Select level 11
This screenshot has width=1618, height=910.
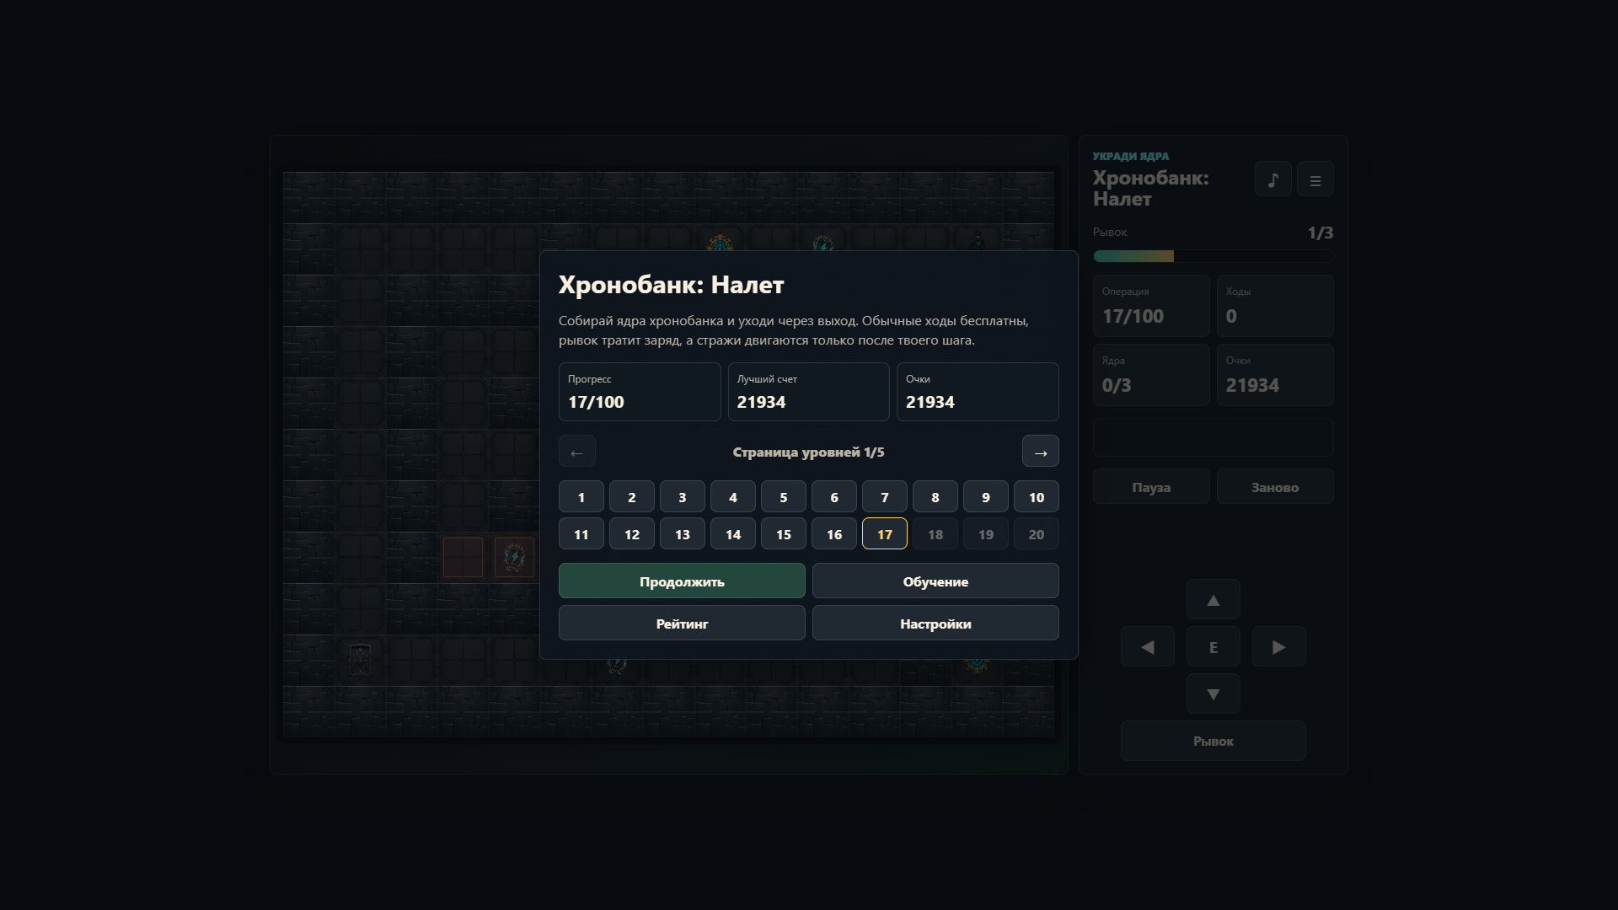click(581, 534)
